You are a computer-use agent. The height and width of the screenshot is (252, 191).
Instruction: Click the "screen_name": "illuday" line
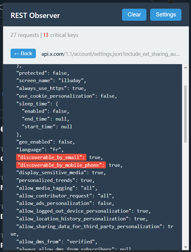click(51, 81)
